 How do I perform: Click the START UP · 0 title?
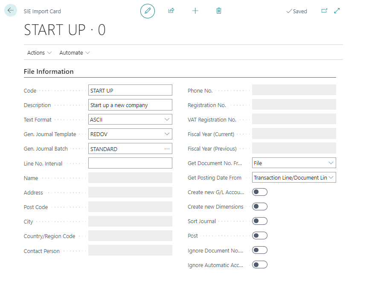65,30
